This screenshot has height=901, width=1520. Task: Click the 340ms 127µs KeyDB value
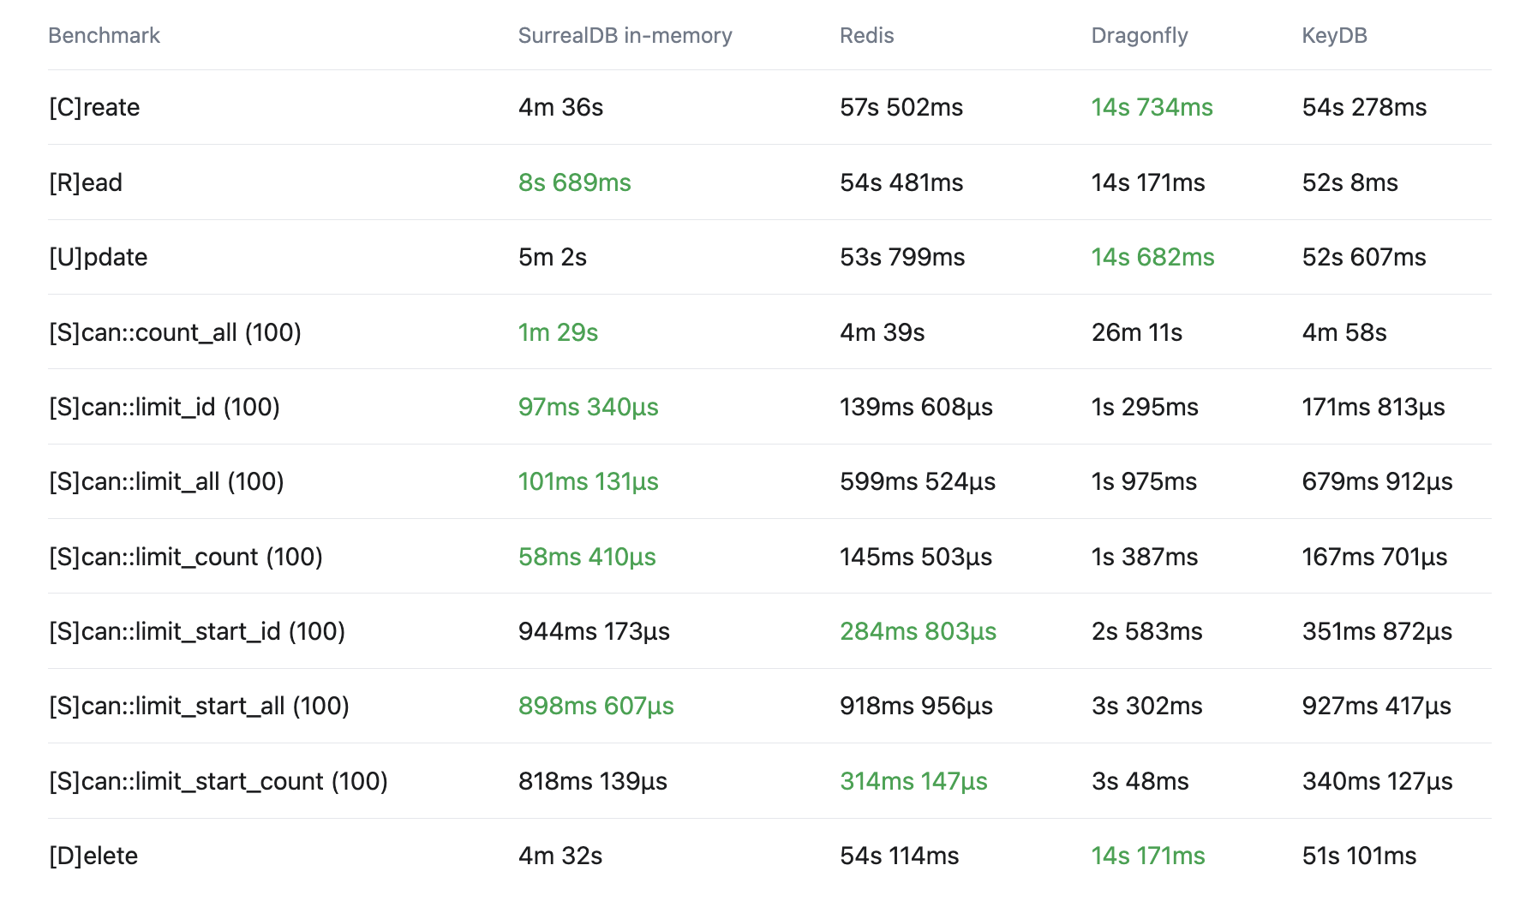pyautogui.click(x=1378, y=781)
